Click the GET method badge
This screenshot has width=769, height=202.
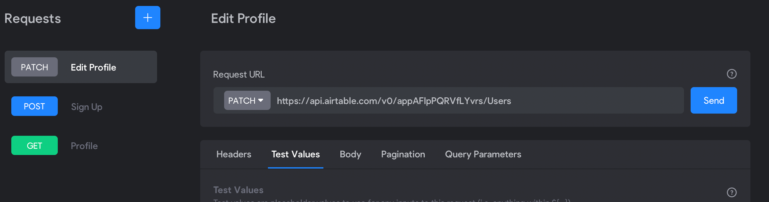coord(35,145)
